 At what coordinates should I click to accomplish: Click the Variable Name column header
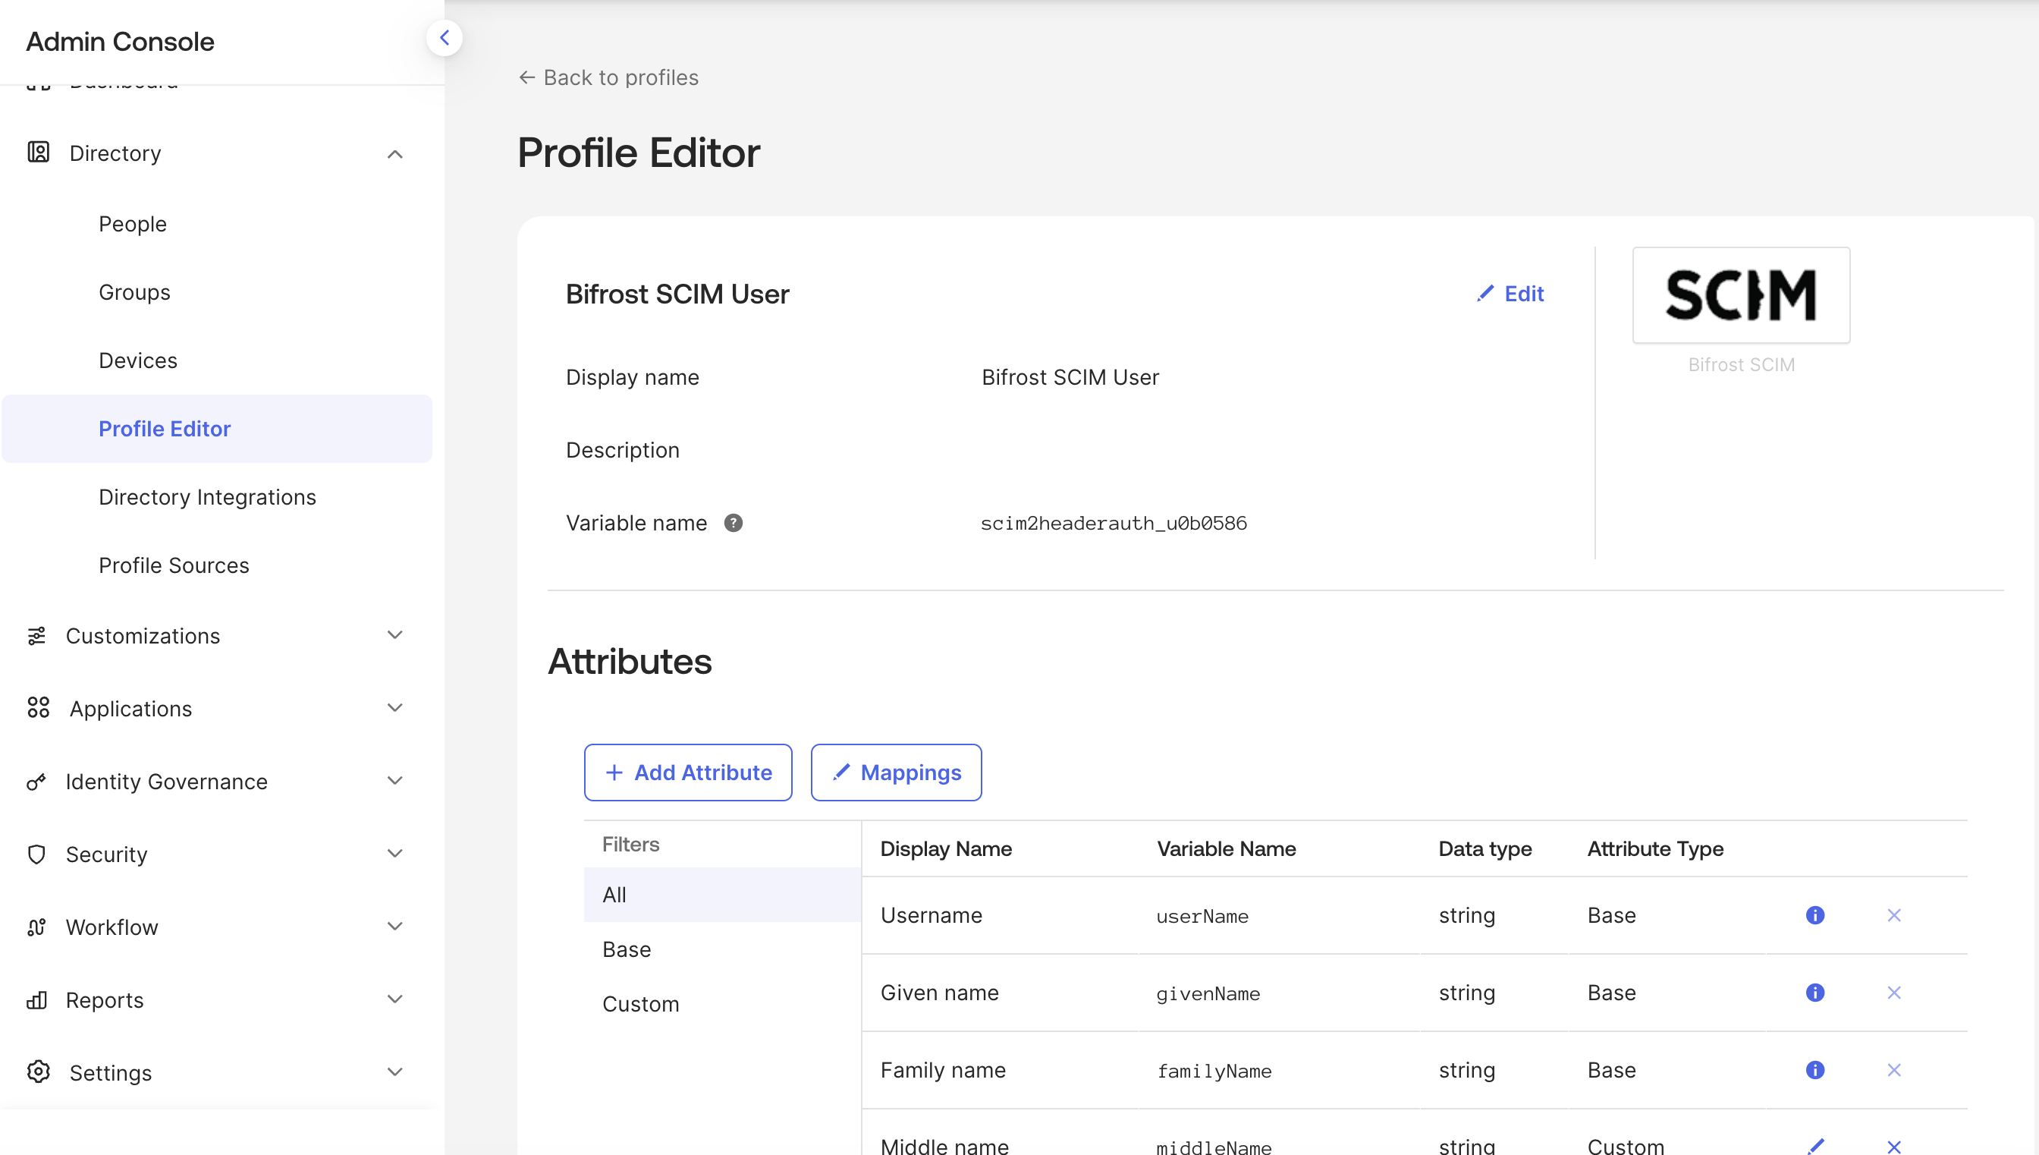(x=1227, y=849)
